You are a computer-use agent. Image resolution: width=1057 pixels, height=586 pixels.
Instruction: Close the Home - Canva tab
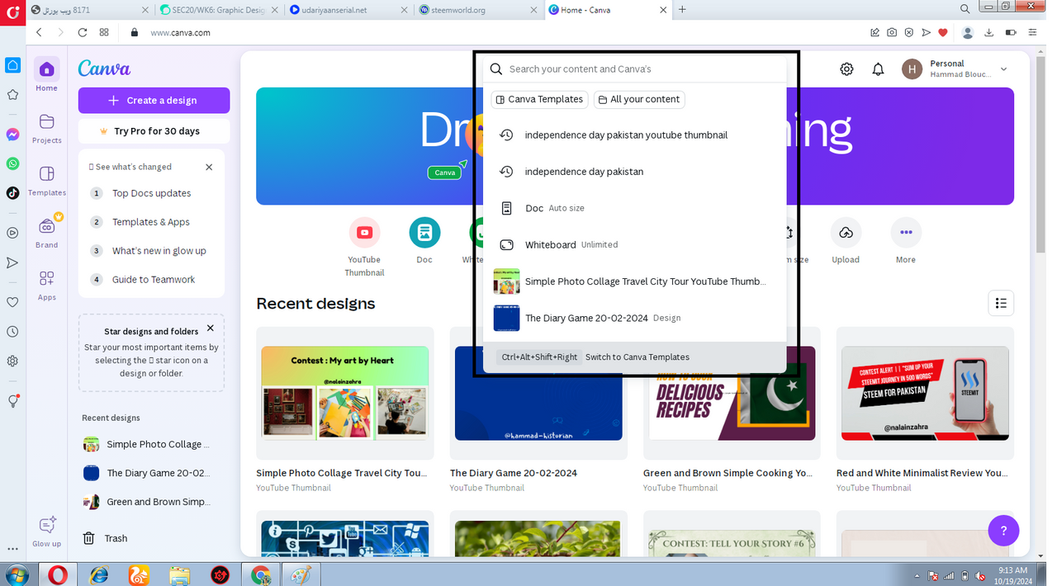coord(662,10)
